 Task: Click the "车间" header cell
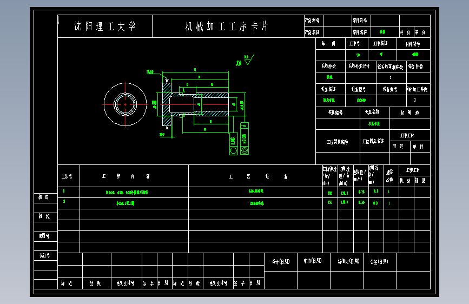pyautogui.click(x=331, y=44)
